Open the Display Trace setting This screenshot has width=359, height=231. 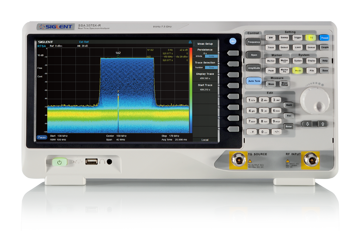205,76
